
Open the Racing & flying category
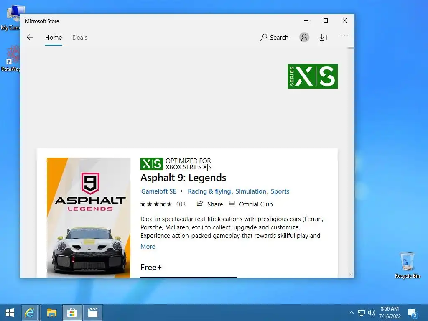tap(209, 191)
